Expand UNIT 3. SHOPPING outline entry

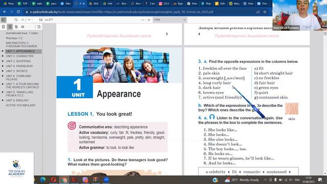point(3,61)
